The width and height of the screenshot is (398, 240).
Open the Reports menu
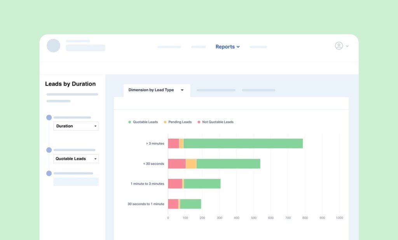point(227,47)
